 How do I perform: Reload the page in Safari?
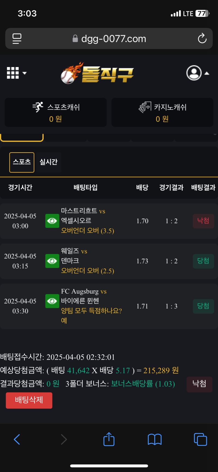click(202, 38)
